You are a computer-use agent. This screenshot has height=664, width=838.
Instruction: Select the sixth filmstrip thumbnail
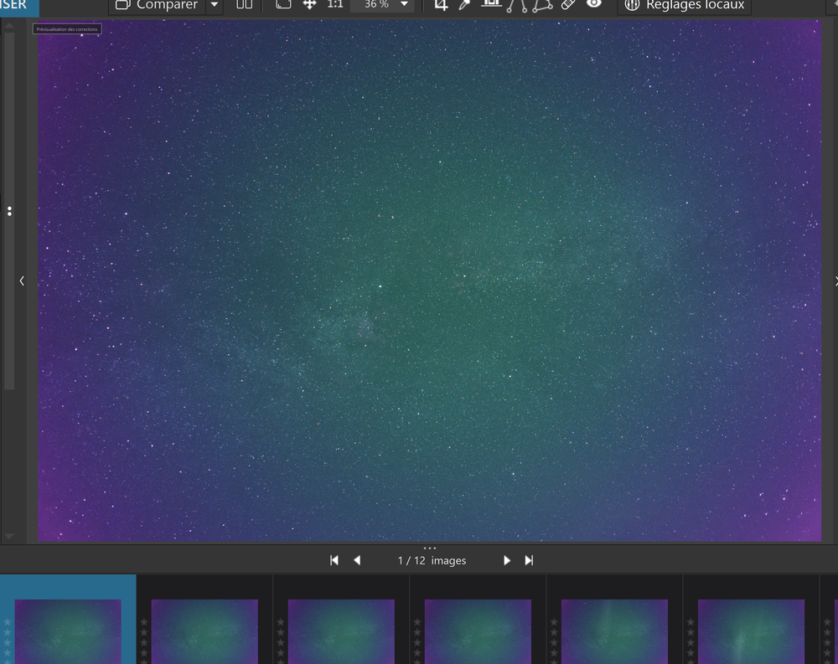coord(752,631)
